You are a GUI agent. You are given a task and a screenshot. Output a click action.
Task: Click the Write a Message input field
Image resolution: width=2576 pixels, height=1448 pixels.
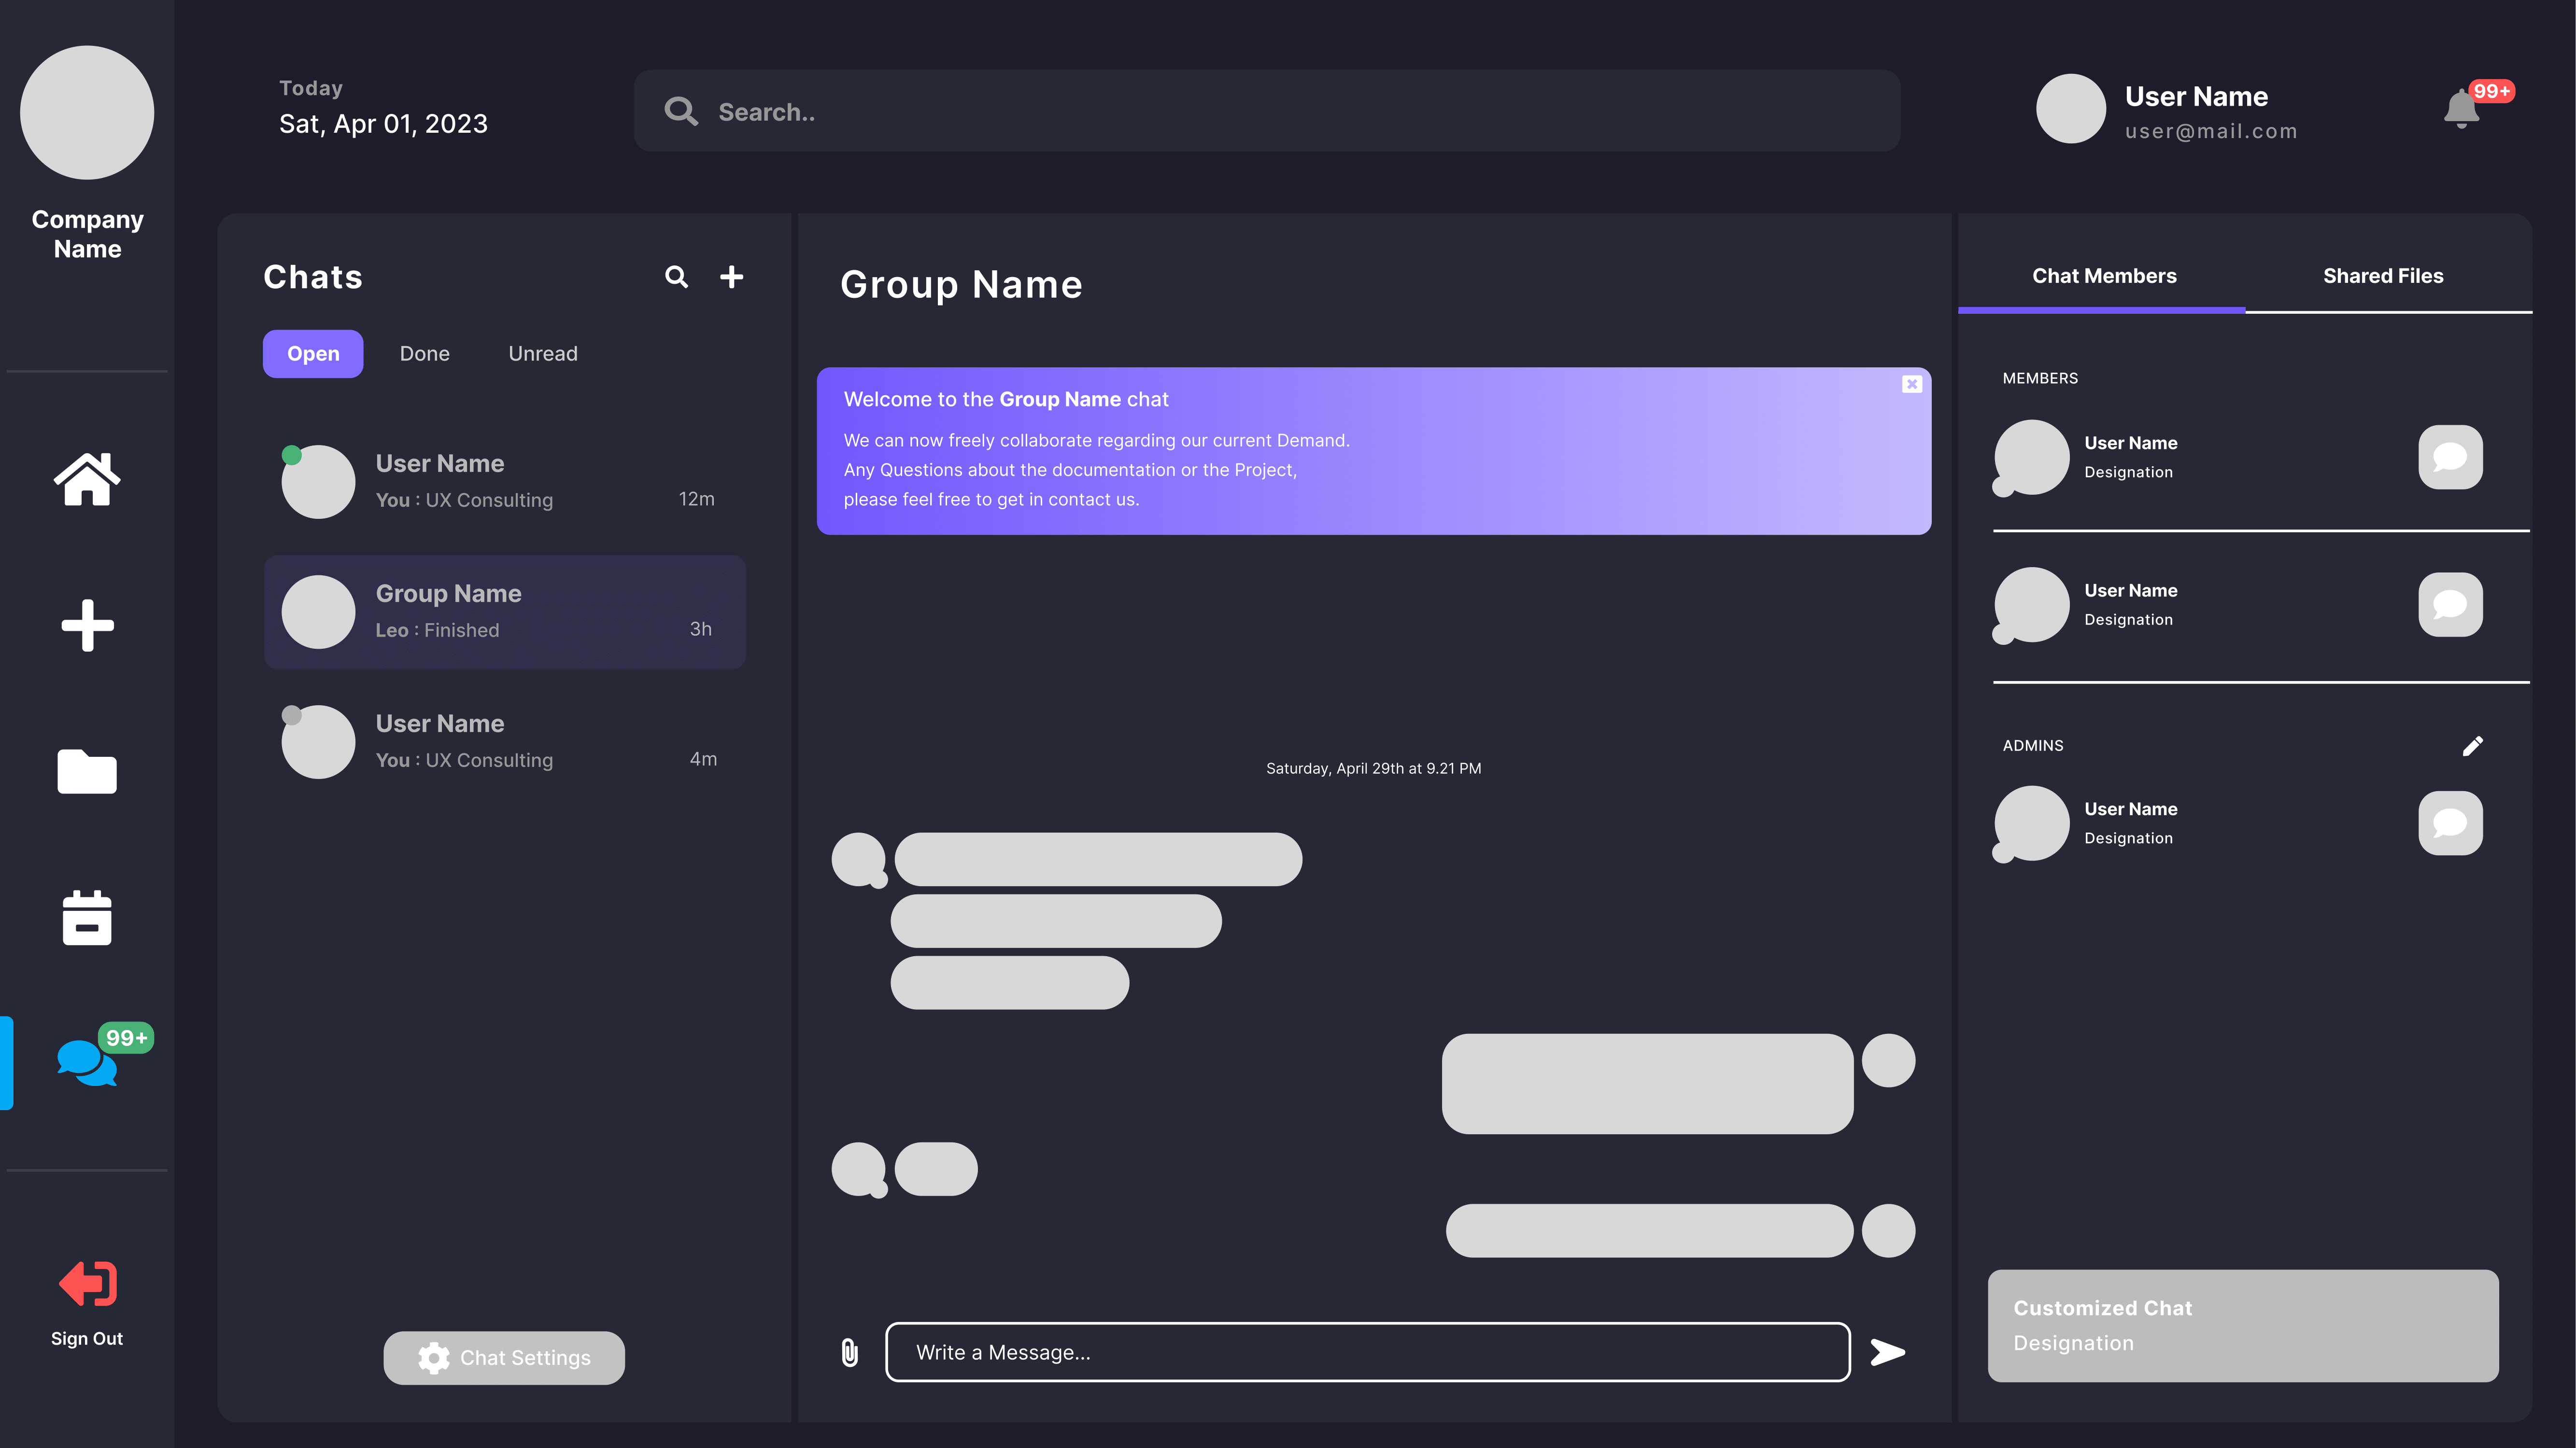[x=1367, y=1352]
